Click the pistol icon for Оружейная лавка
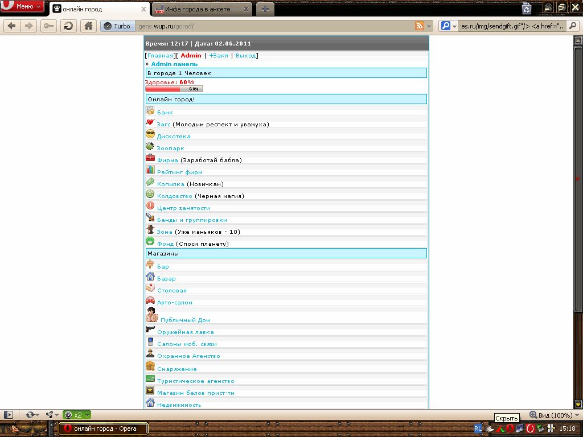This screenshot has height=437, width=583. click(x=150, y=329)
